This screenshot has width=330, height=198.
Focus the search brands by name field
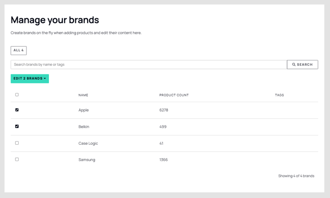coord(149,65)
